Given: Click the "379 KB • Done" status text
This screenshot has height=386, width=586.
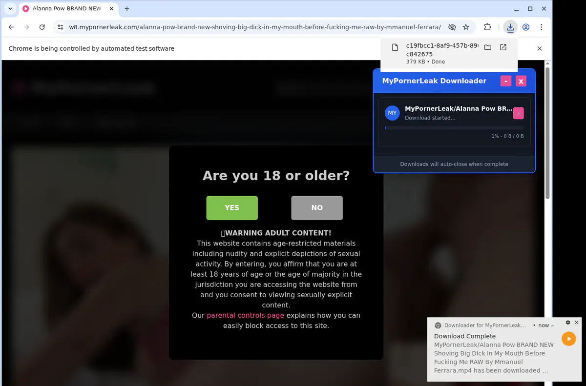Looking at the screenshot, I should coord(425,62).
